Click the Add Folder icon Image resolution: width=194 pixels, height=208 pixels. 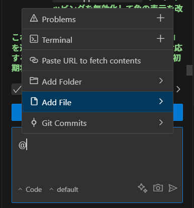pyautogui.click(x=34, y=81)
